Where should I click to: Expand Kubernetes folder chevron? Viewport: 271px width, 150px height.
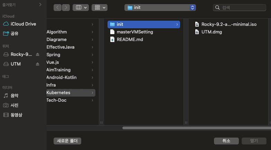pyautogui.click(x=93, y=93)
